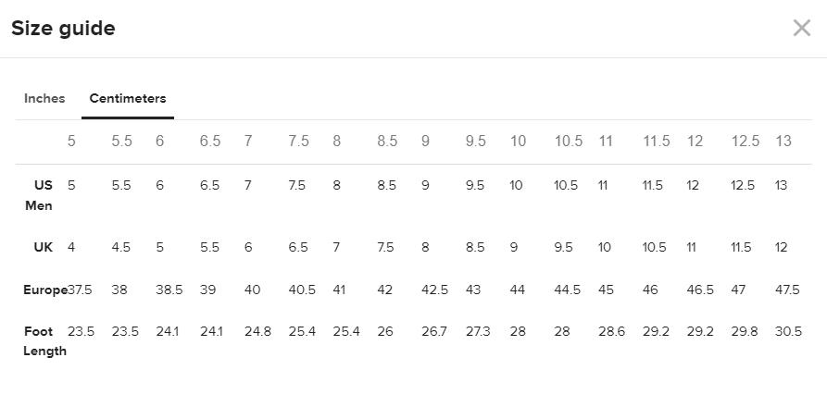Click foot length 24.8 cell
The image size is (827, 407).
[x=257, y=332]
